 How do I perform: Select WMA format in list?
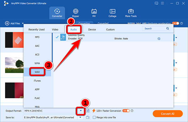pyautogui.click(x=37, y=63)
